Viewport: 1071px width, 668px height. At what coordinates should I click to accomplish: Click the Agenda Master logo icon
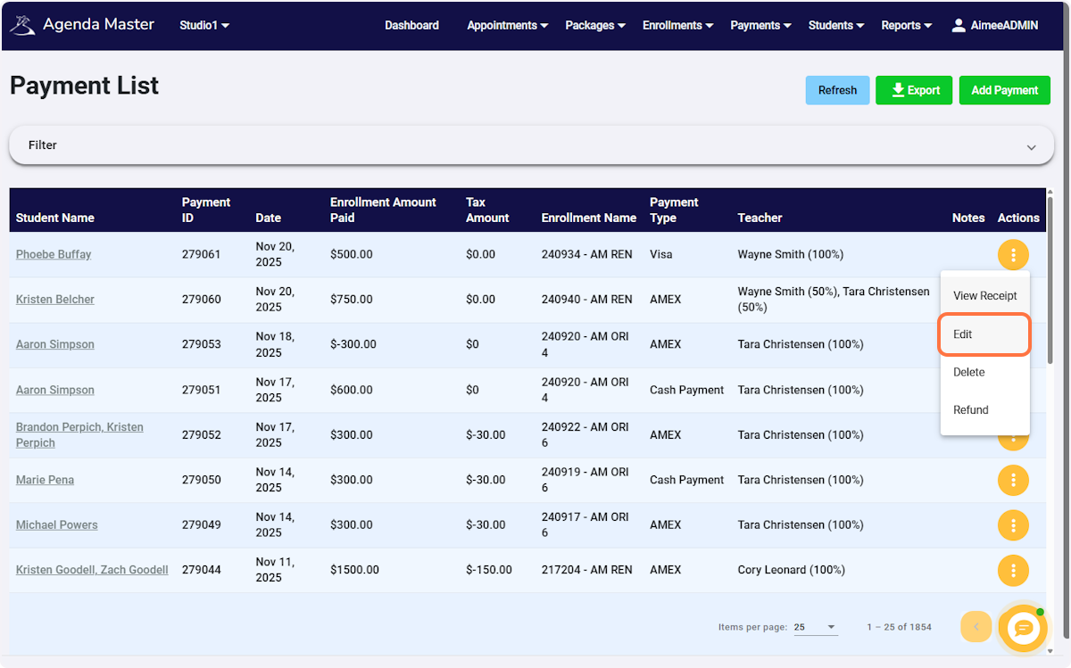[22, 24]
